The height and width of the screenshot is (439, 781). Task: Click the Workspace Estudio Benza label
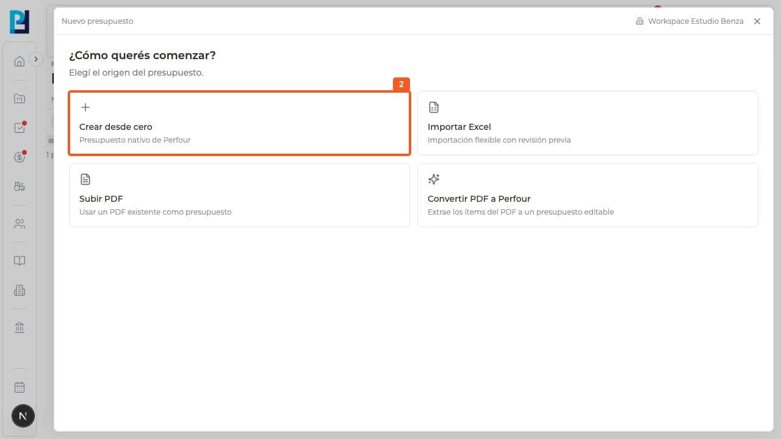[689, 21]
